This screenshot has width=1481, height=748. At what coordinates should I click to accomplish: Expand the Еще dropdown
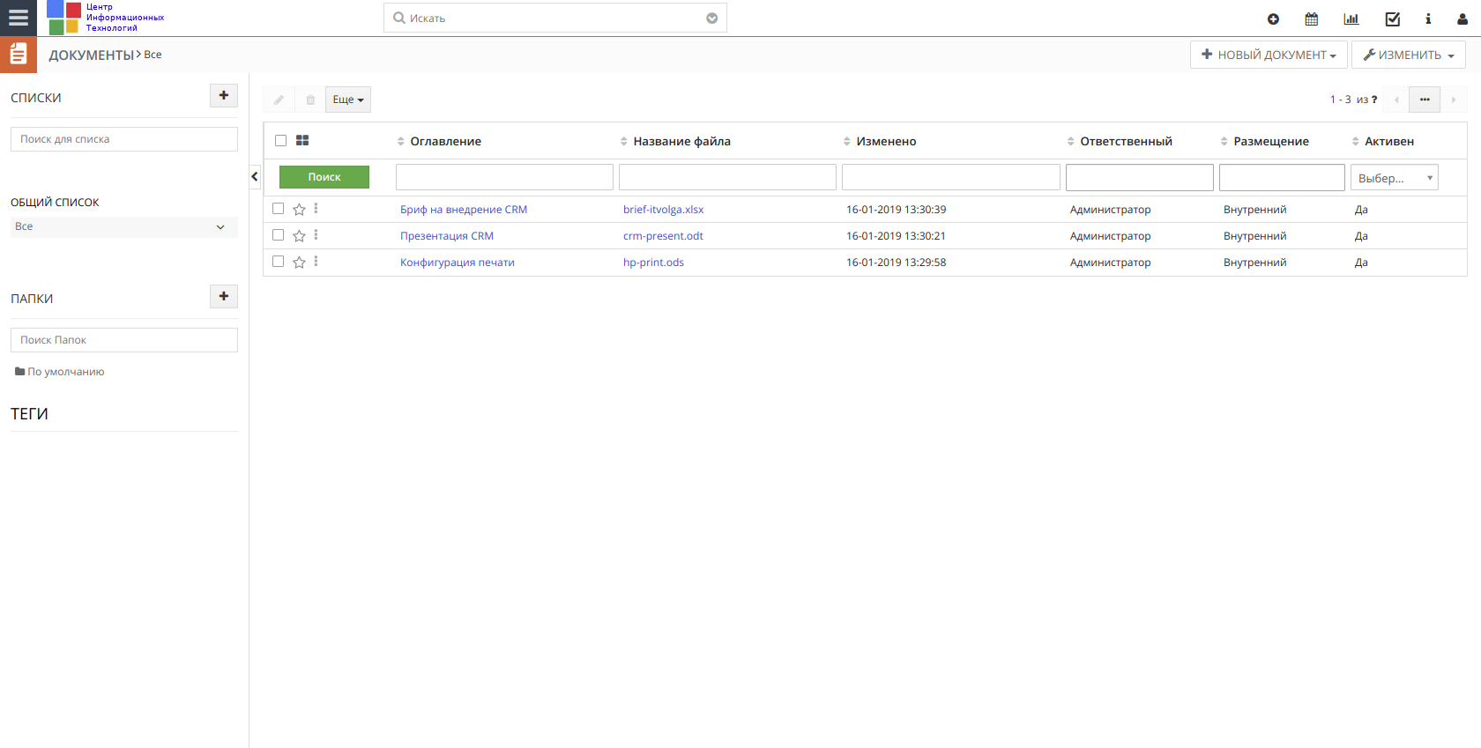point(348,100)
